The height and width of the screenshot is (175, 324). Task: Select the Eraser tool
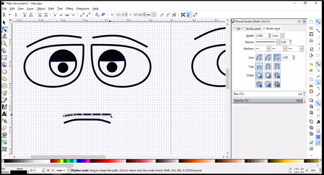click(4, 128)
